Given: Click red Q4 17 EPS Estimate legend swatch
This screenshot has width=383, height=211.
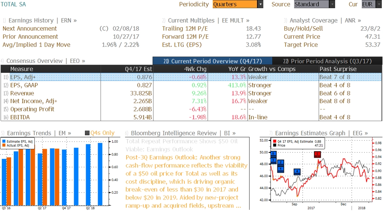Looking at the screenshot, I should click(275, 142).
